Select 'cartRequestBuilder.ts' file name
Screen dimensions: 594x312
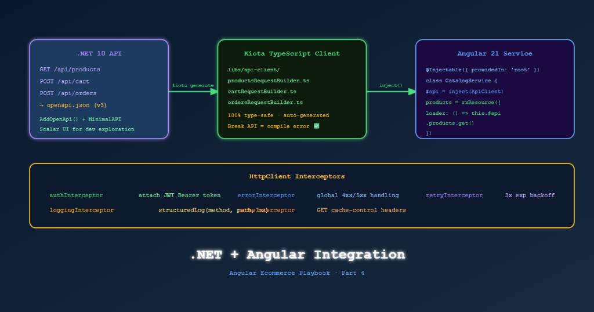pos(262,92)
